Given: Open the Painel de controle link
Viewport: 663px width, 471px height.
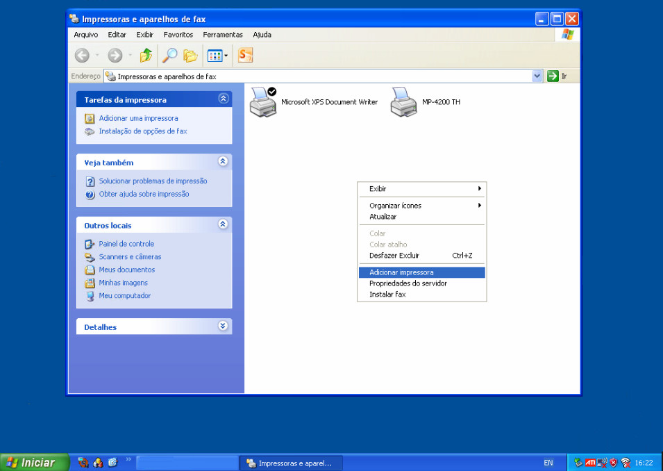Looking at the screenshot, I should click(x=126, y=244).
